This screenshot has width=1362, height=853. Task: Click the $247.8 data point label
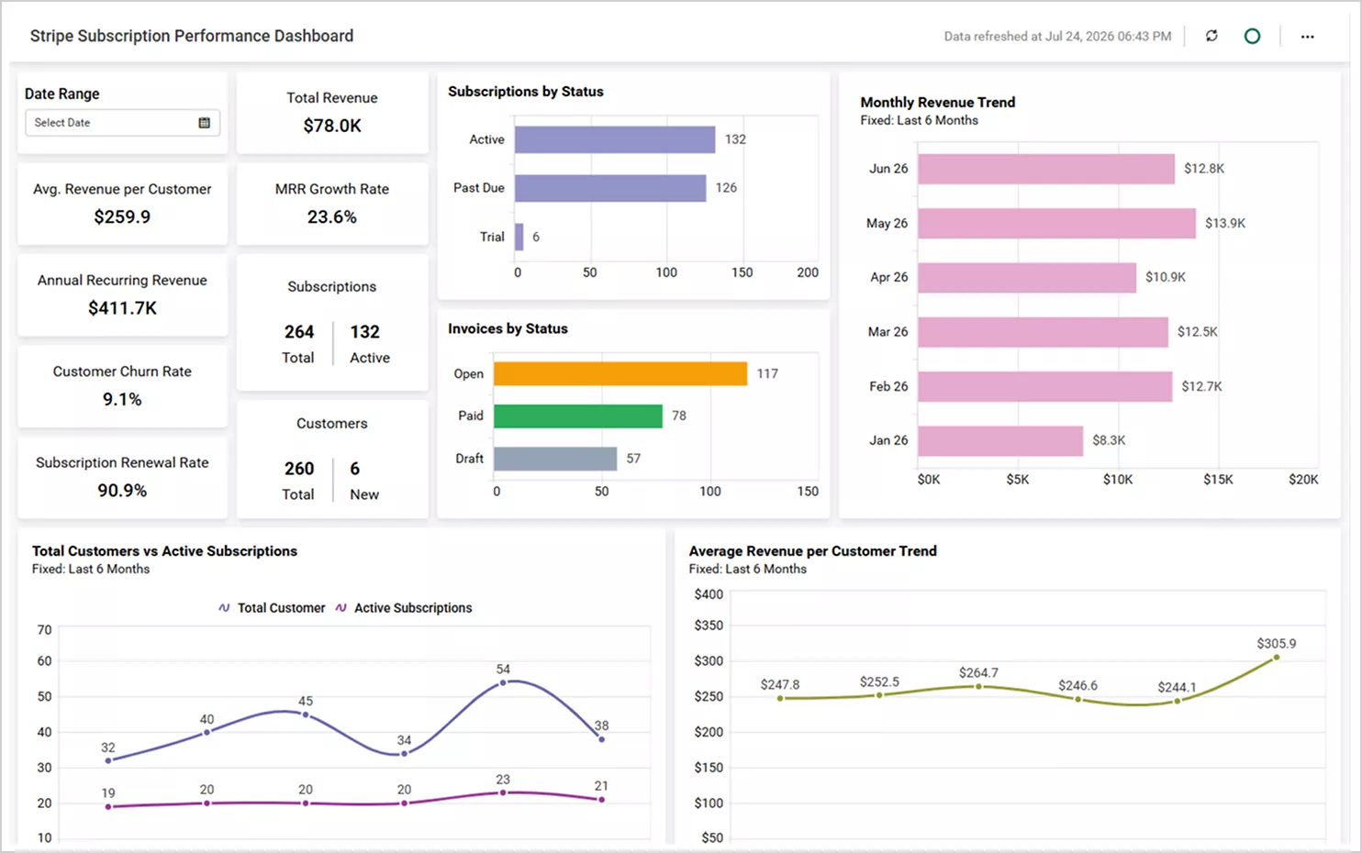pos(780,685)
